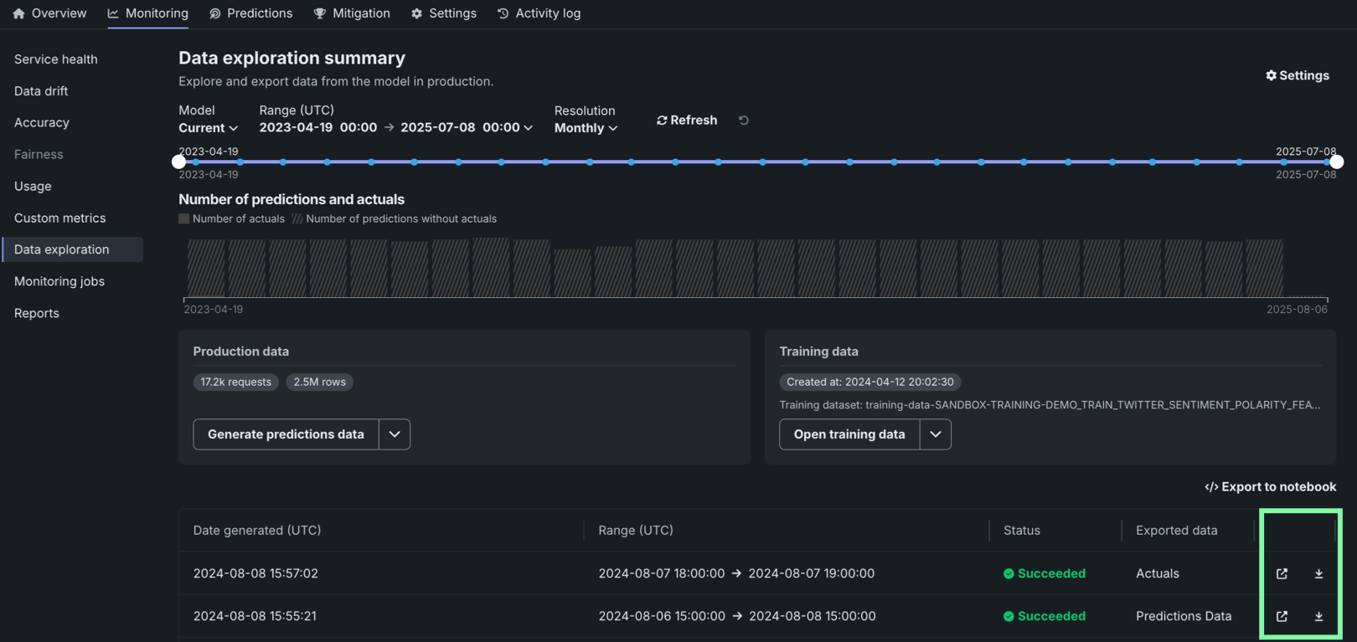Open Settings gear on the right
The width and height of the screenshot is (1357, 642).
[x=1297, y=75]
